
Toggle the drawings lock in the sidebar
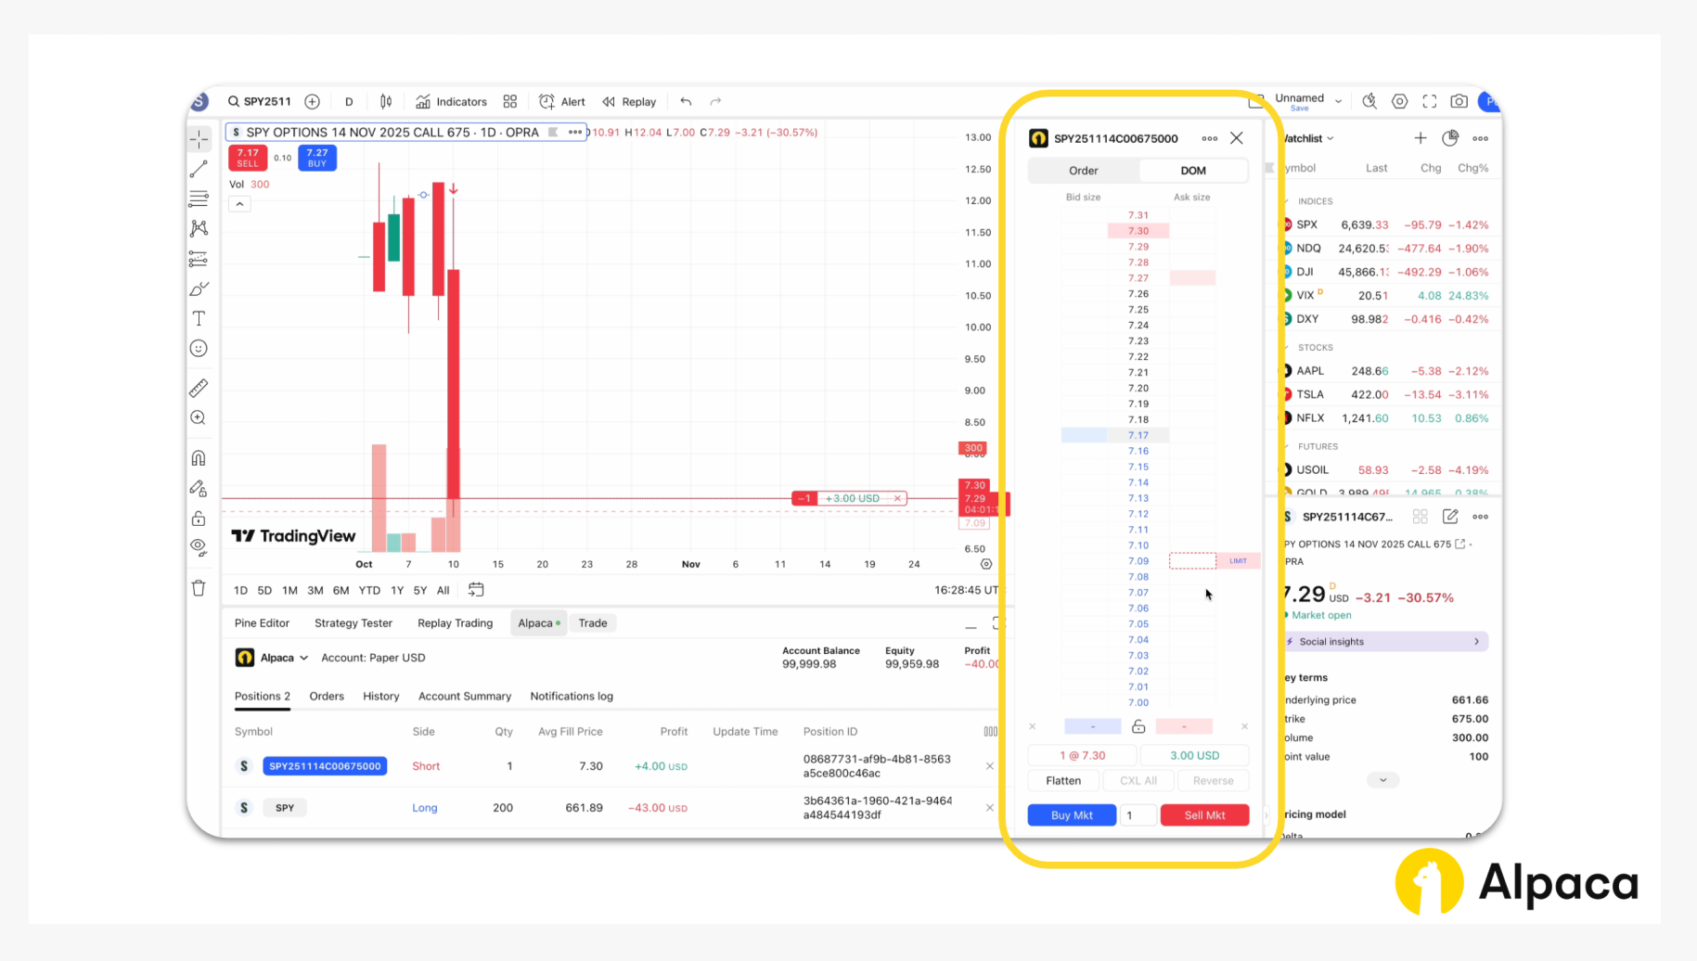198,519
